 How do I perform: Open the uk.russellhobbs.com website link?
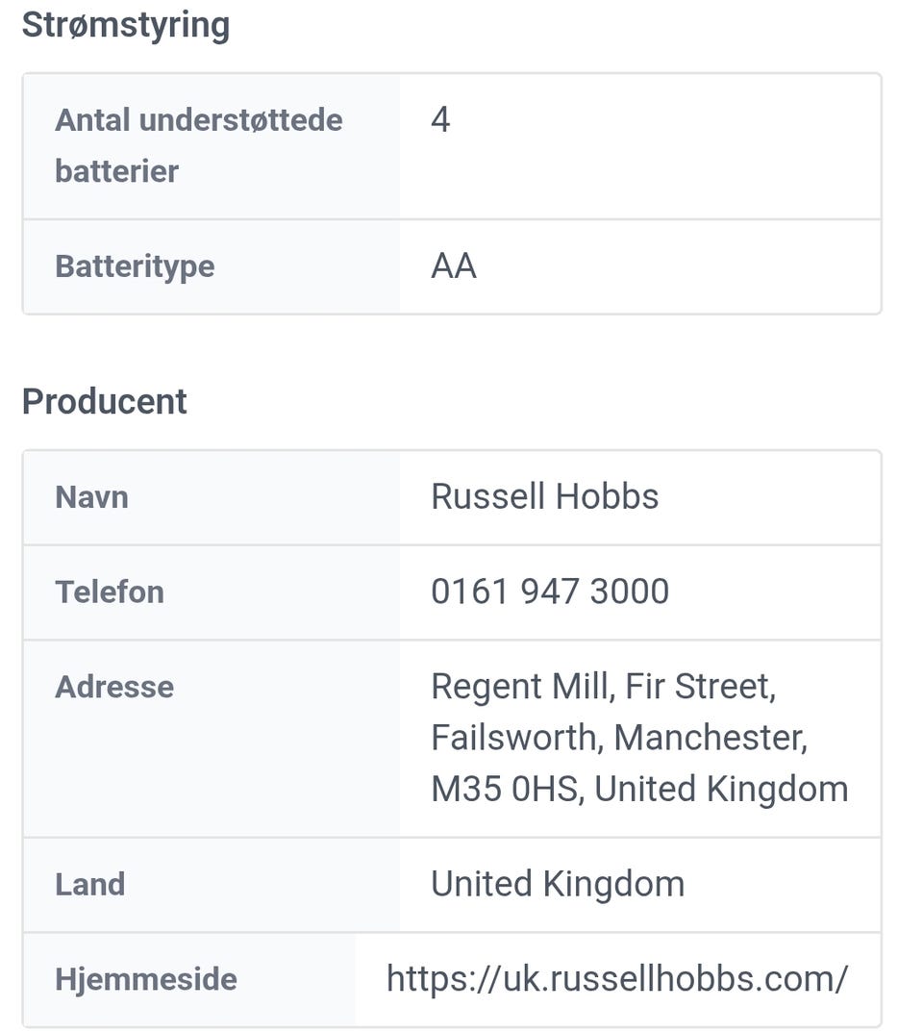(616, 979)
